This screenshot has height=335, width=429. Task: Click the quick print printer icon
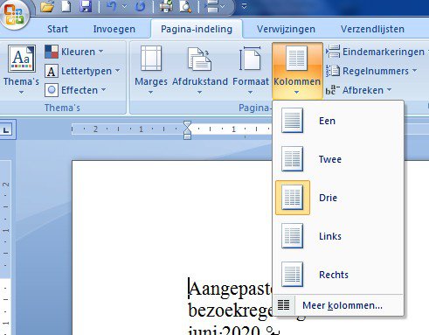[x=166, y=6]
